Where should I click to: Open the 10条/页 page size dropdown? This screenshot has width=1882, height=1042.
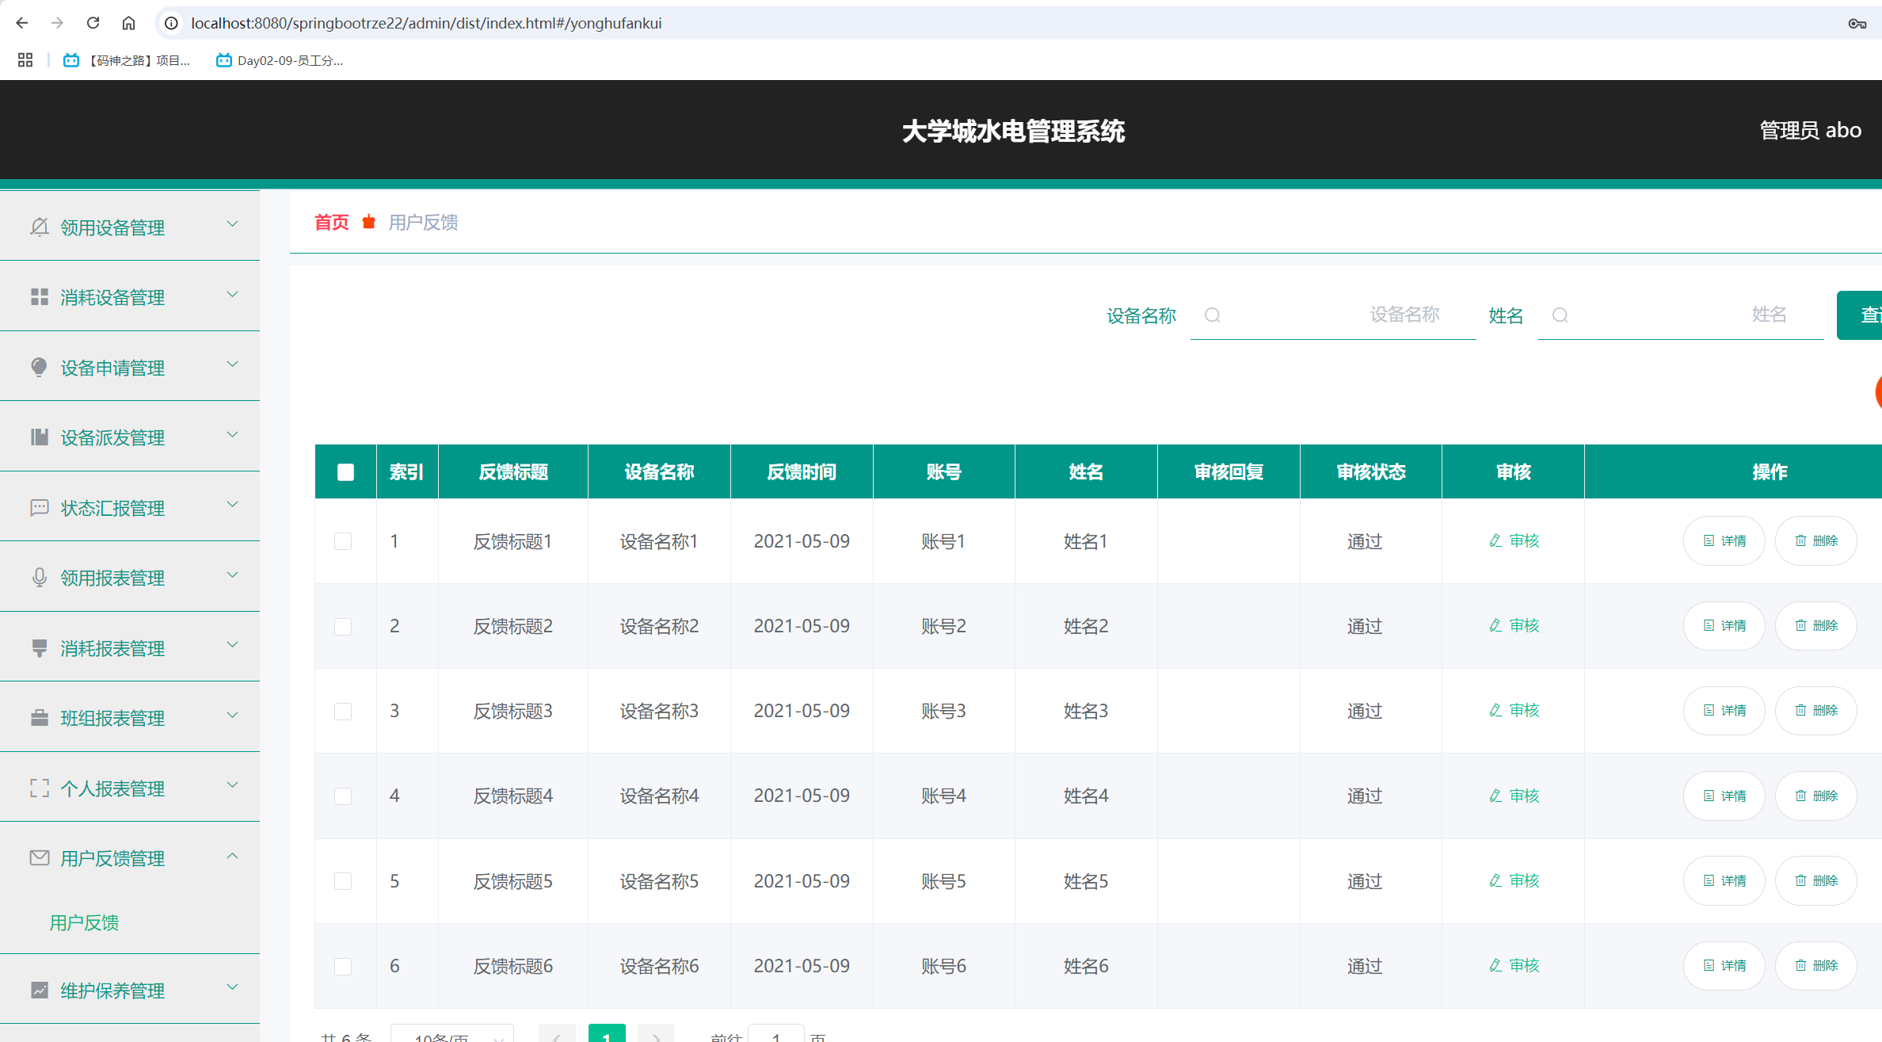click(x=451, y=1036)
